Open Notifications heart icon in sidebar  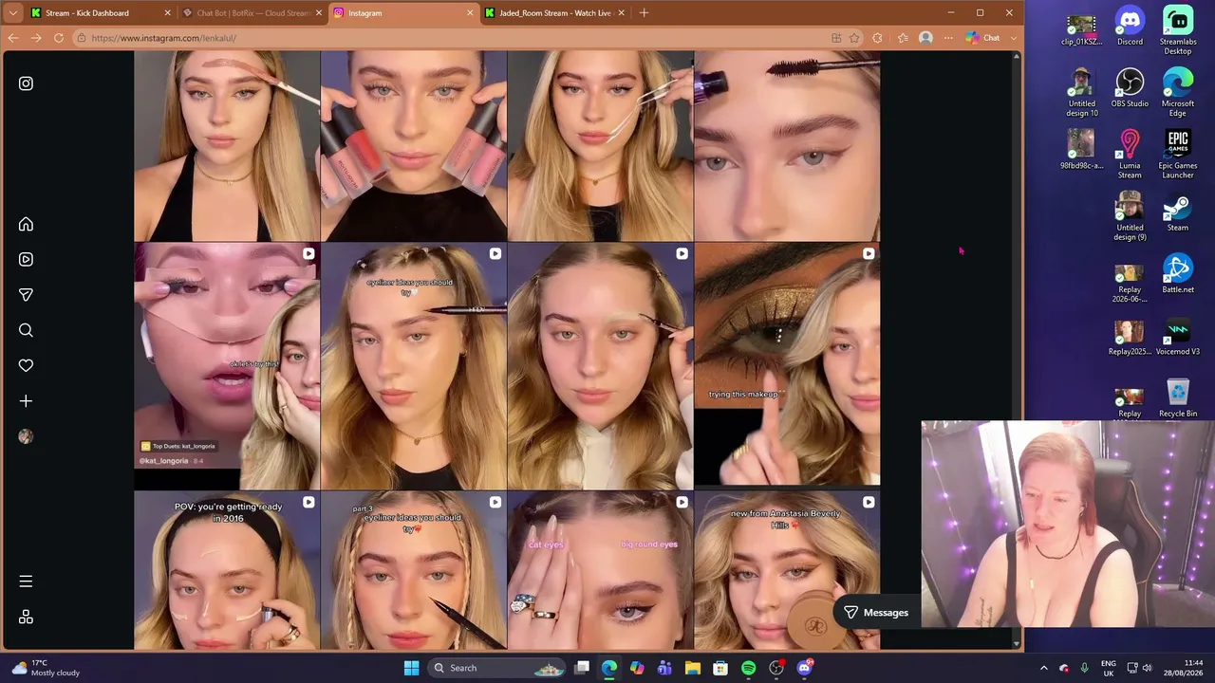(x=26, y=365)
